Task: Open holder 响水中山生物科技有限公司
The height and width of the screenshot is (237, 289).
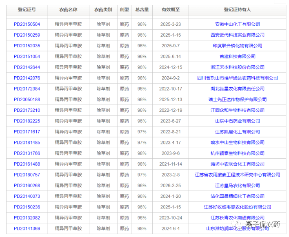Action: tap(238, 142)
